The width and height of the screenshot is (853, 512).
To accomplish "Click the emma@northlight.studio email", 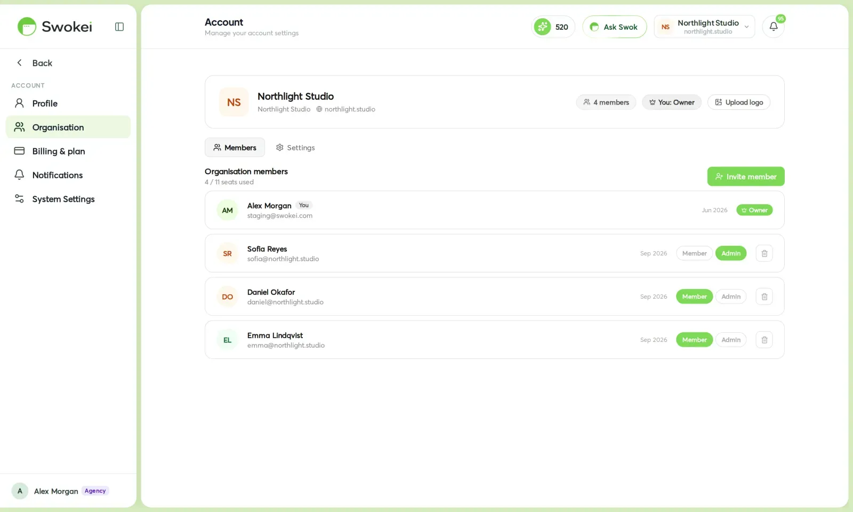I will [x=286, y=345].
